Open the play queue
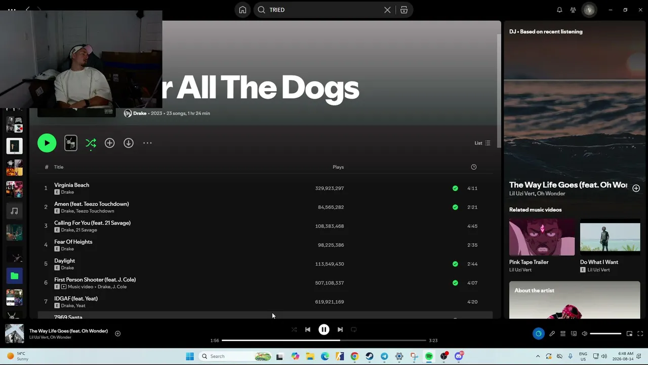This screenshot has height=365, width=648. (563, 334)
